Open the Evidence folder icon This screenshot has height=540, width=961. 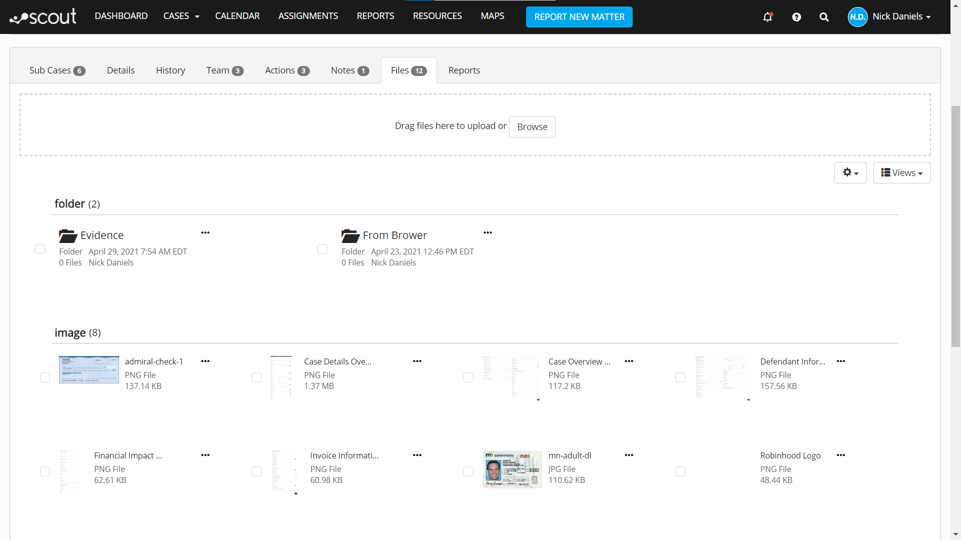click(x=69, y=235)
